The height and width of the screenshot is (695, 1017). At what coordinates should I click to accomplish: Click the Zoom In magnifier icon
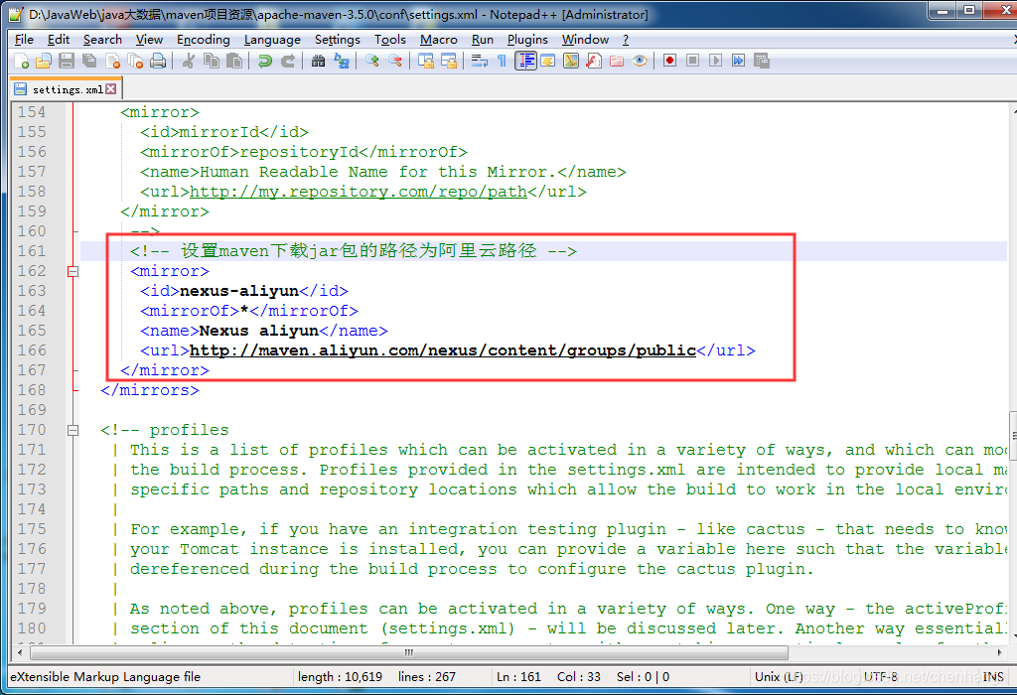(x=372, y=61)
